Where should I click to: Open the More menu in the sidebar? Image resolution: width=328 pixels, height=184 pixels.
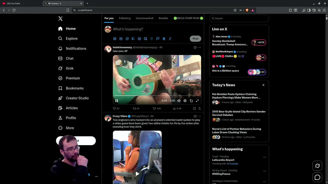pos(66,128)
